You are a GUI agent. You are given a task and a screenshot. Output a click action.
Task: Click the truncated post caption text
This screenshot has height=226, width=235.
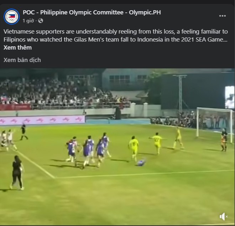tap(116, 36)
